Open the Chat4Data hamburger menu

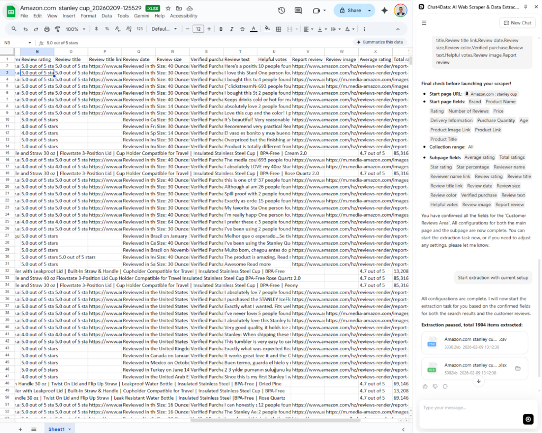(x=424, y=23)
